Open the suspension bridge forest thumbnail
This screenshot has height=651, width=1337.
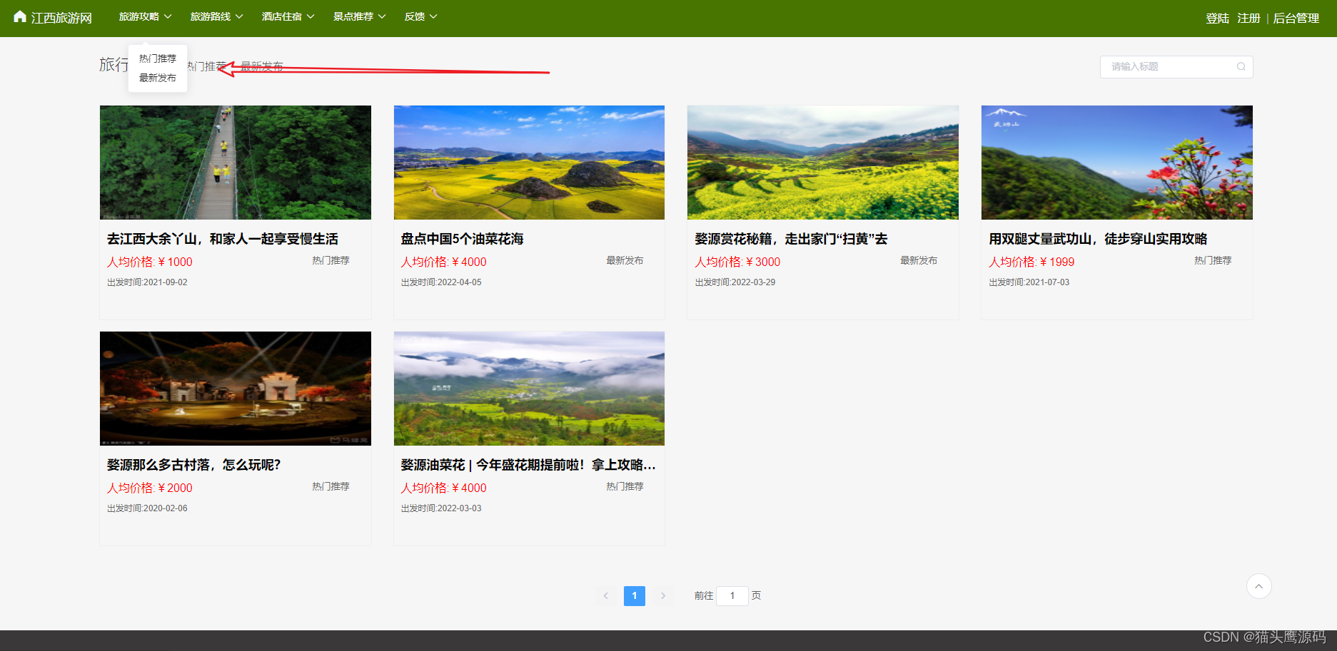(x=236, y=163)
